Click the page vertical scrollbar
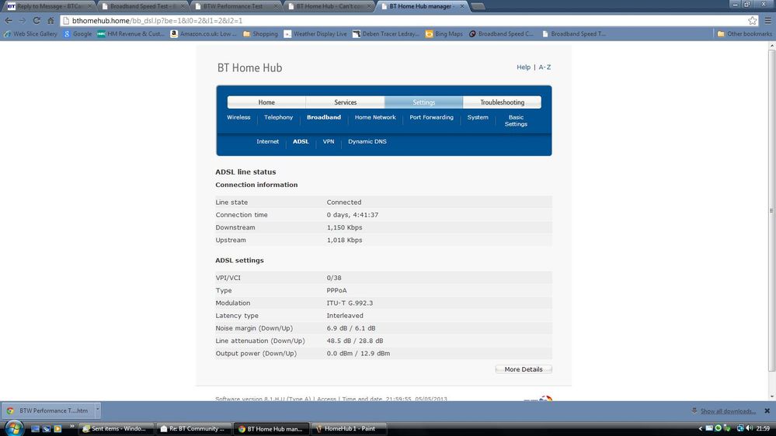 click(x=771, y=210)
